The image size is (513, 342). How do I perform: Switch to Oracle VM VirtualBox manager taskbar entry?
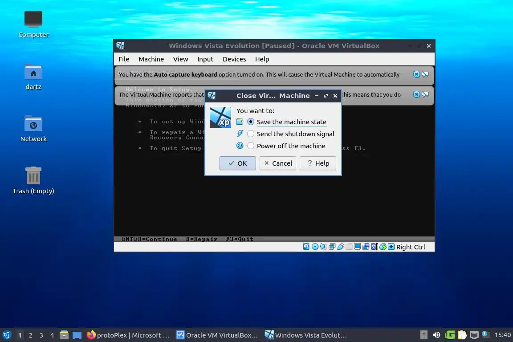click(217, 335)
